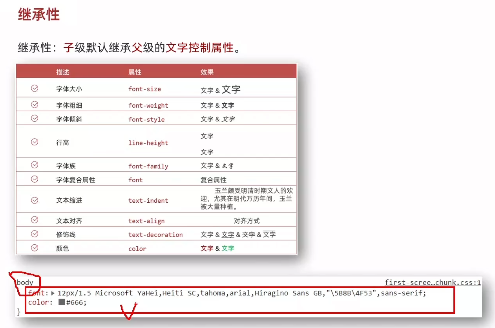Click the check icon in the 字体粗细 row
This screenshot has width=495, height=328.
35,104
